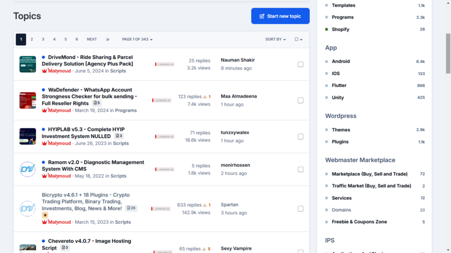Open WaDefender topic tag dropdown label
The height and width of the screenshot is (253, 451).
[161, 100]
